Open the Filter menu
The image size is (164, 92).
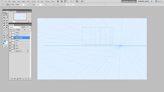(28, 2)
